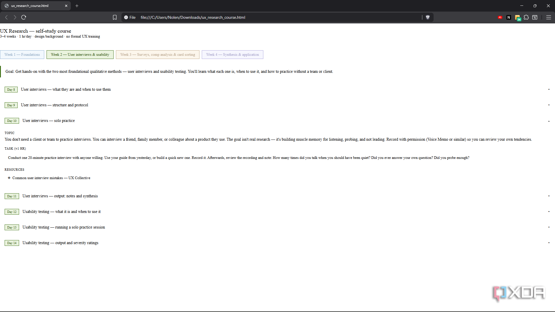Open the tab search icon in the toolbar

(535, 17)
